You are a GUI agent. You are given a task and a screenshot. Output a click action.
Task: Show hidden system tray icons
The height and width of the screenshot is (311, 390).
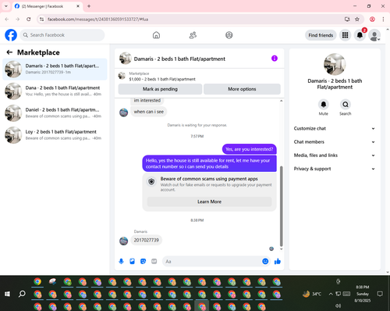(x=331, y=294)
